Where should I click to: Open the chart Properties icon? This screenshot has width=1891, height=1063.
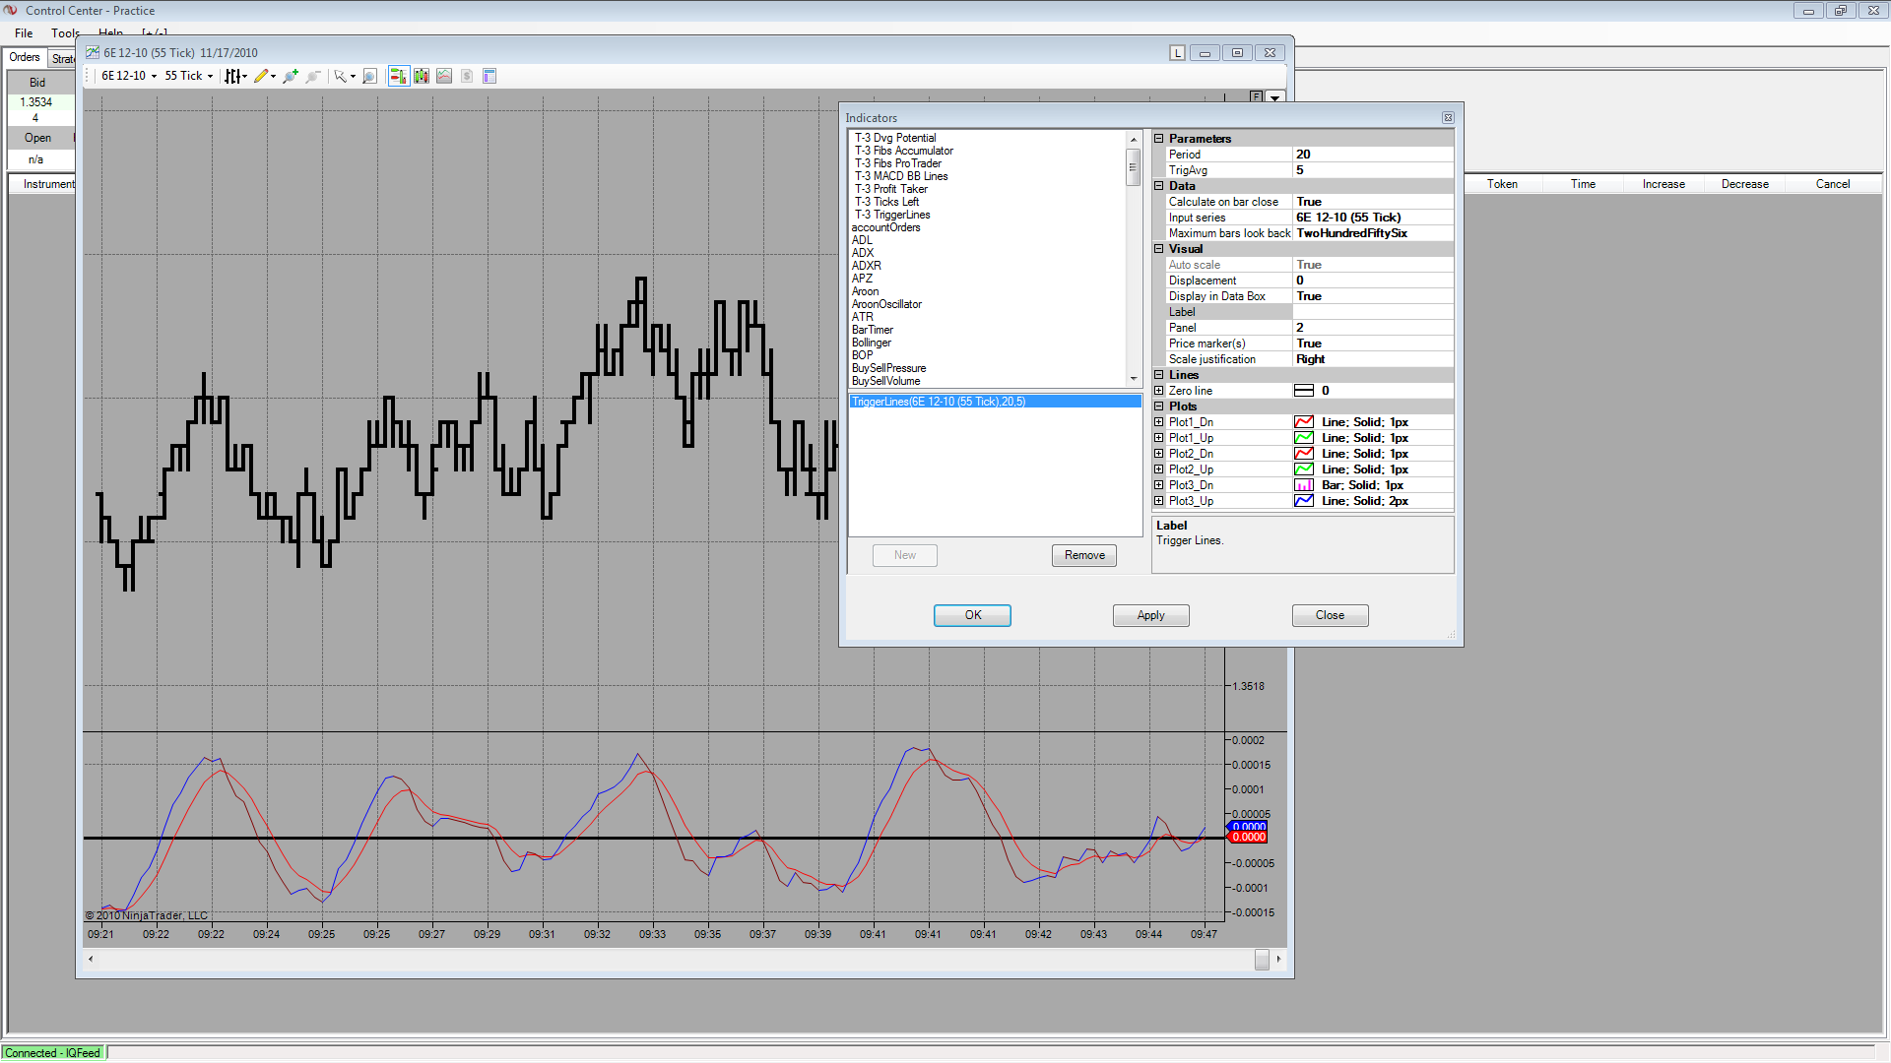pos(489,76)
